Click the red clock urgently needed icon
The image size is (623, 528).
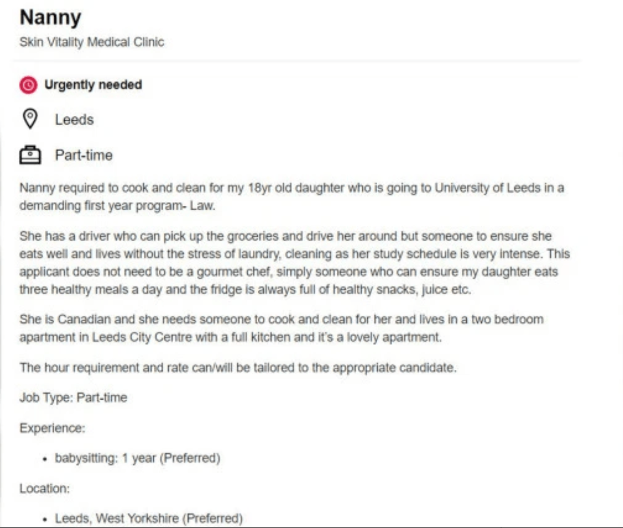[28, 85]
